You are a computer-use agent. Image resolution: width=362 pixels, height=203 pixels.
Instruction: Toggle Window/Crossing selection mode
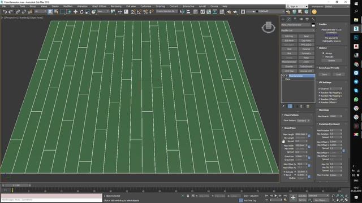[69, 12]
